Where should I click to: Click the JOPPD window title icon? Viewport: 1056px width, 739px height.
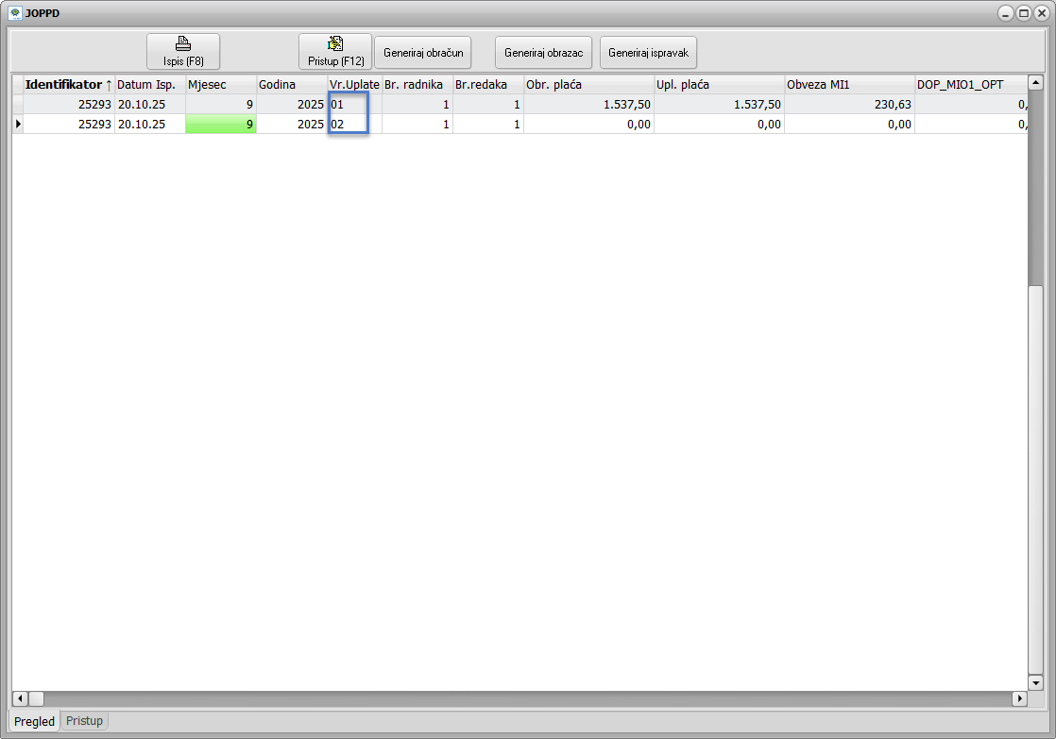(x=14, y=13)
